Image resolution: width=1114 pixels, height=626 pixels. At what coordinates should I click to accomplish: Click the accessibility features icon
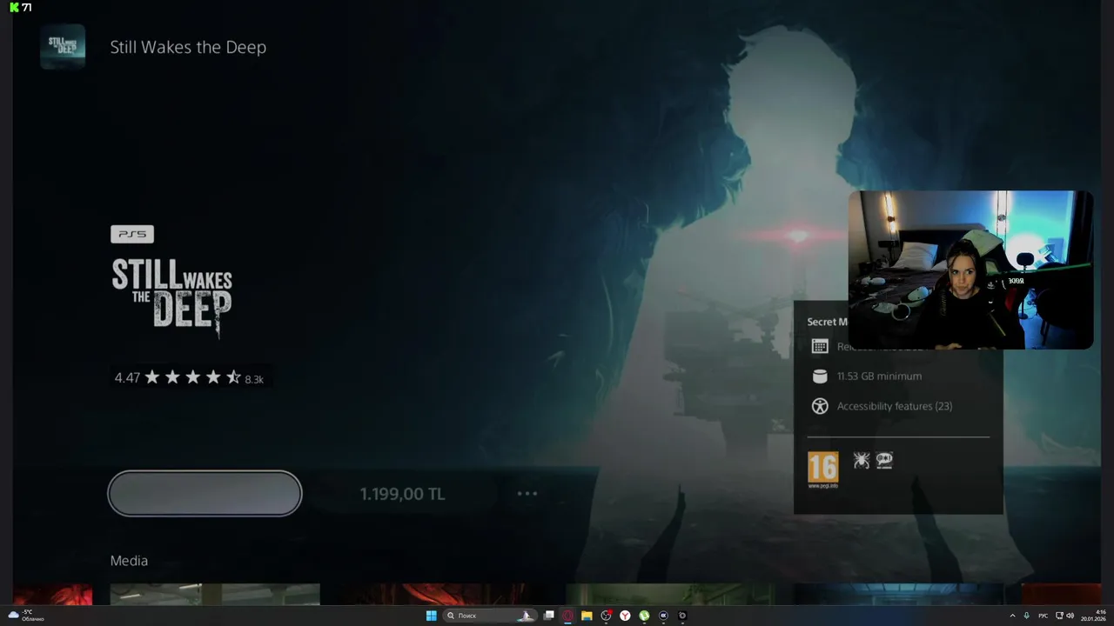coord(819,406)
